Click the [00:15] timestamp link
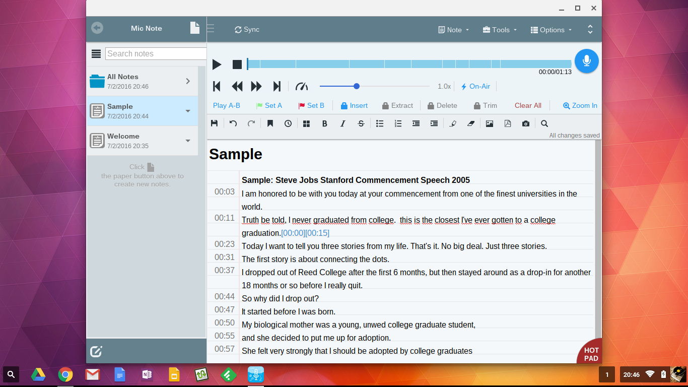 (x=317, y=233)
